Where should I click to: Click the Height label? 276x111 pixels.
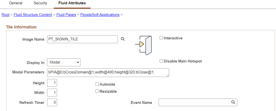tap(38, 83)
